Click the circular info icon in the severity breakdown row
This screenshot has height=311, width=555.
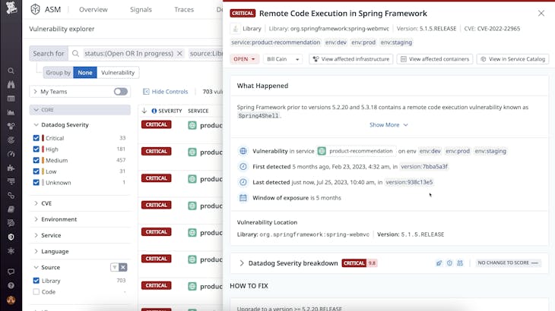(x=449, y=263)
